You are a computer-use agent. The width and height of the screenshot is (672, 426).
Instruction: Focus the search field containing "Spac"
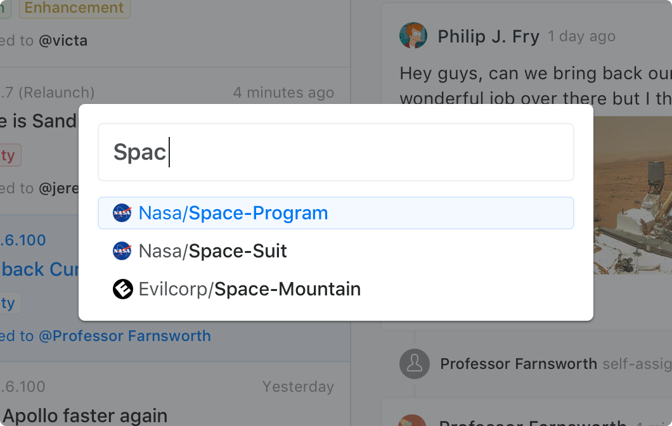[335, 152]
